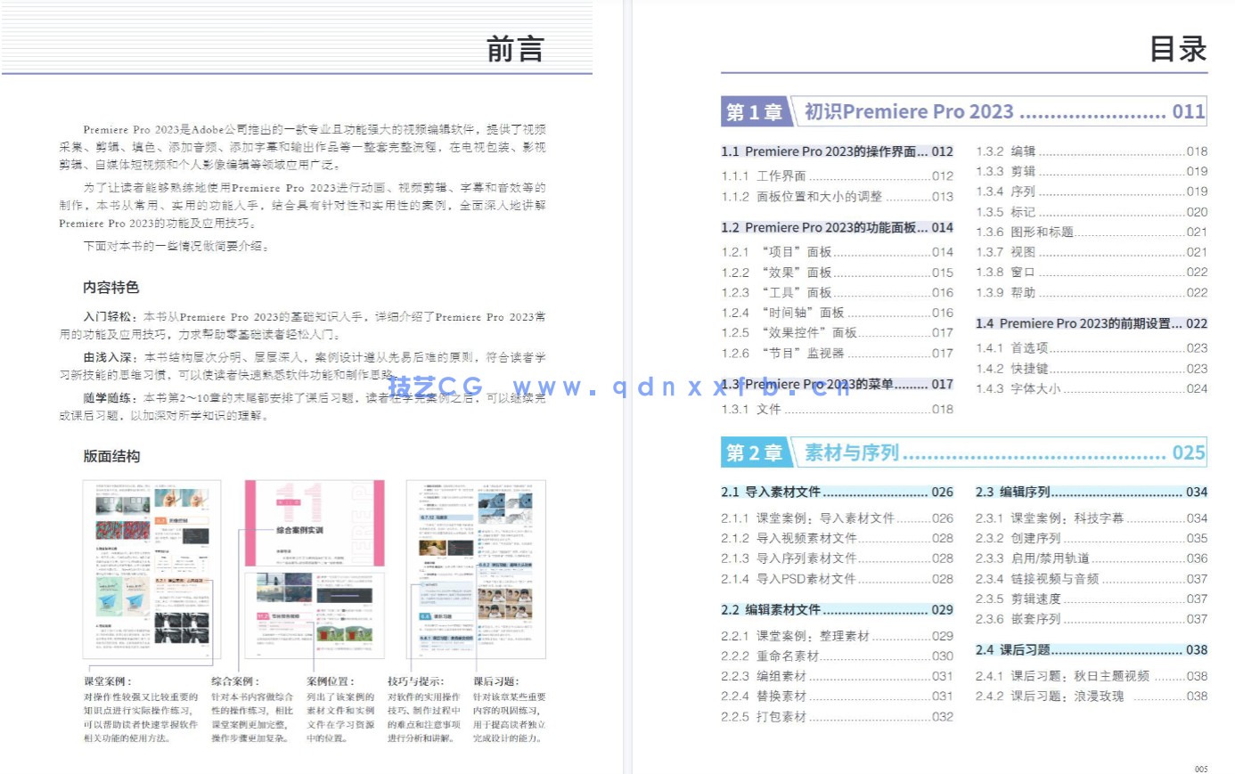Screen dimensions: 1235x774
Task: Click the 前言 page title
Action: [x=515, y=49]
